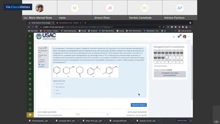
Task: Select answer option b
Action: (54, 87)
